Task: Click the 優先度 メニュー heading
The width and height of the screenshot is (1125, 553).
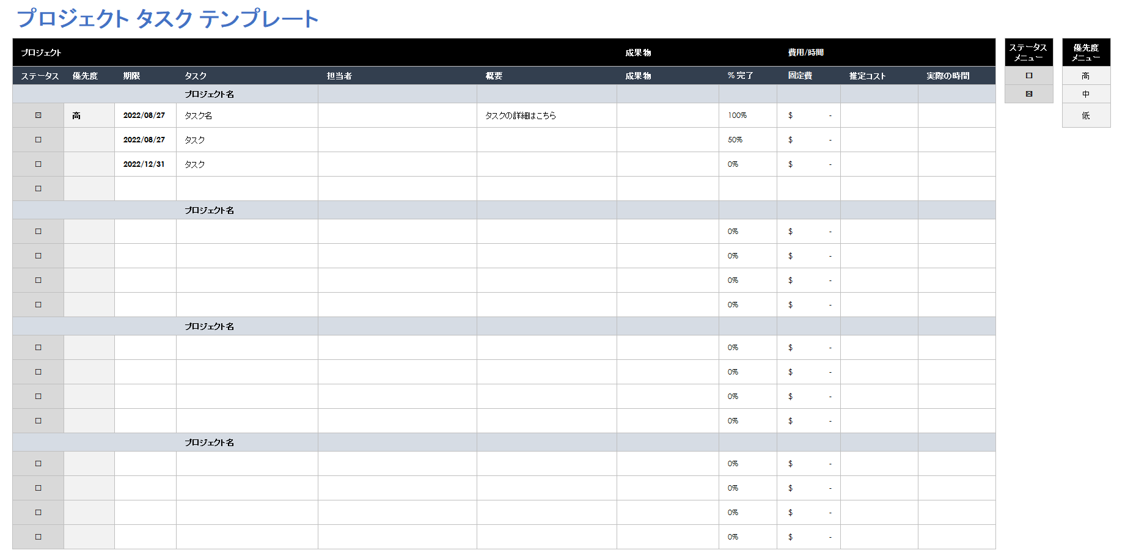Action: pos(1086,53)
